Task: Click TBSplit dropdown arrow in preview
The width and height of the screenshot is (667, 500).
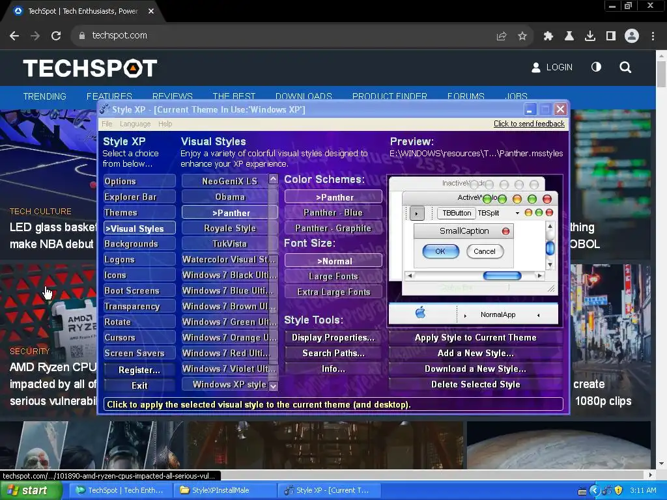Action: click(x=517, y=213)
